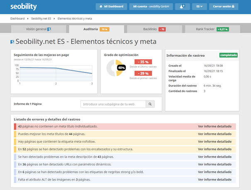Open the notifications bell icon
Image resolution: width=251 pixels, height=190 pixels.
tap(182, 7)
